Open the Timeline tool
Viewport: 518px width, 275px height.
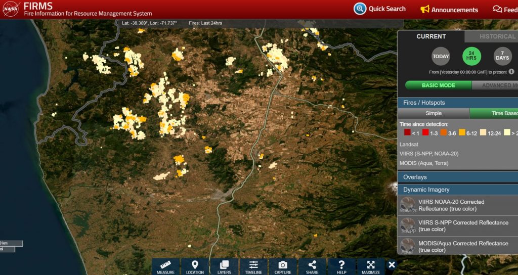pos(253,266)
